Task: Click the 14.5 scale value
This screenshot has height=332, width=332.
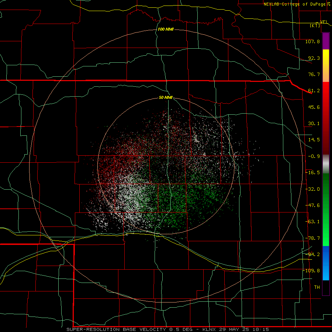Action: tap(314, 140)
